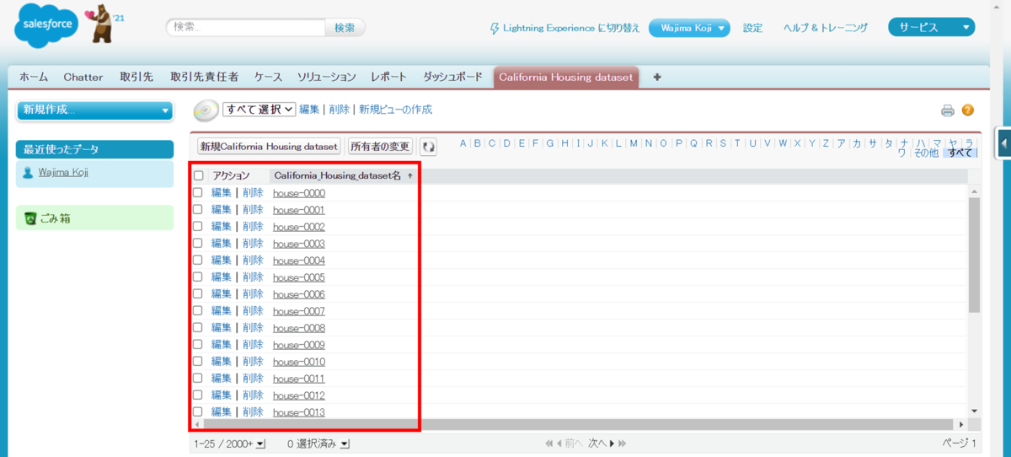Check the box for house-0013
The height and width of the screenshot is (457, 1011).
point(198,411)
